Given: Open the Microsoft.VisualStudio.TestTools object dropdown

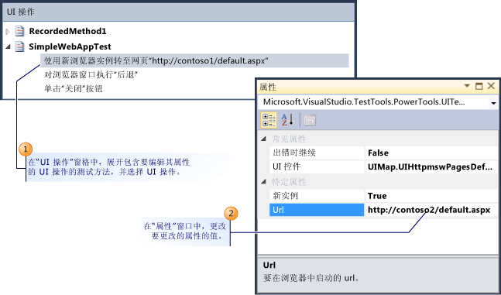Looking at the screenshot, I should (493, 103).
